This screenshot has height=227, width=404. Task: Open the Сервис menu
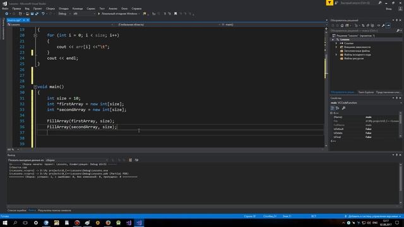coord(91,8)
